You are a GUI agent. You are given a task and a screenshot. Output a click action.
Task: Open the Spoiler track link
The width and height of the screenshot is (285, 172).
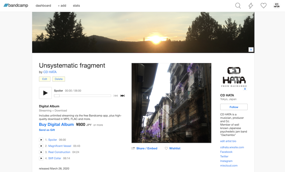click(x=52, y=140)
